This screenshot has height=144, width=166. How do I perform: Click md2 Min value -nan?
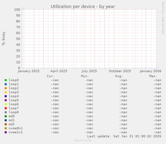(89, 124)
